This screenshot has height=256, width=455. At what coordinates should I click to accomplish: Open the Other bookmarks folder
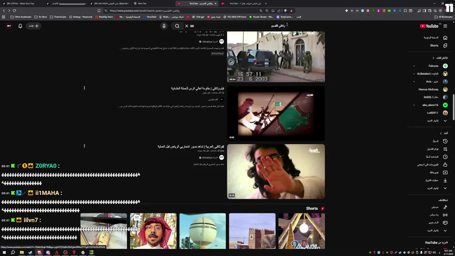pyautogui.click(x=21, y=17)
